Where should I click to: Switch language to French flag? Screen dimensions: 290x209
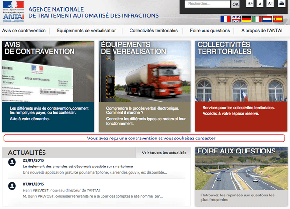[225, 19]
